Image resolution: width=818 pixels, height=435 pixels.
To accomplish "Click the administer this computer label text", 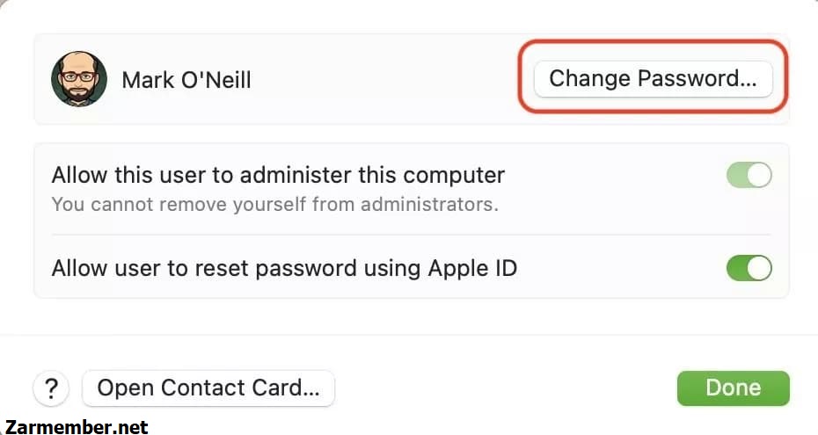I will pyautogui.click(x=278, y=175).
